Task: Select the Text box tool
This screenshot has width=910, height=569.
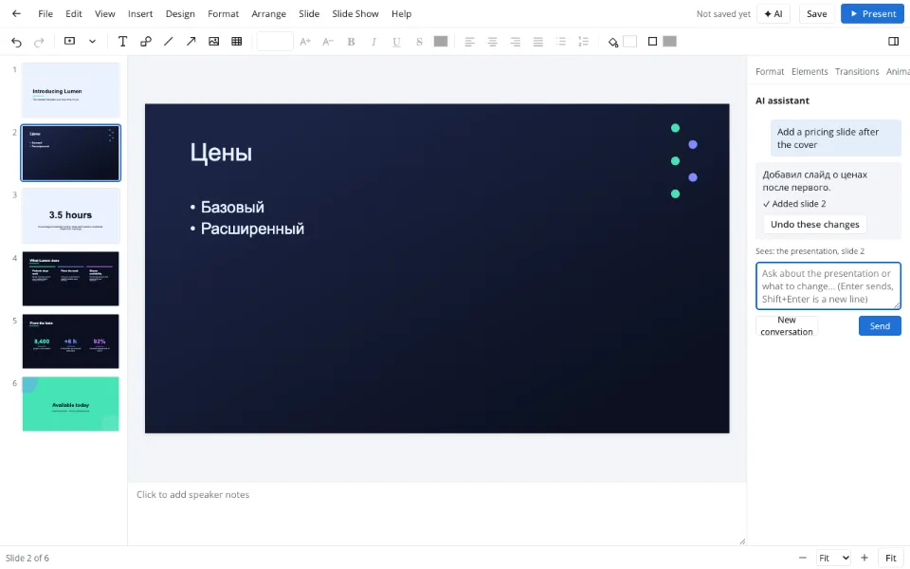Action: 122,41
